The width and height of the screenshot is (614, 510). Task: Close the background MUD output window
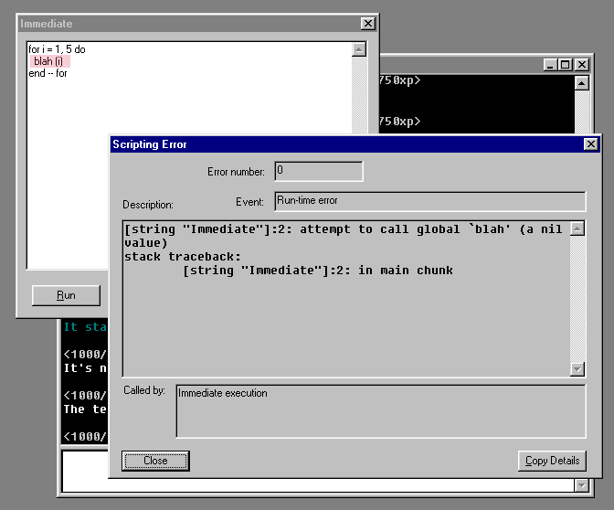pyautogui.click(x=582, y=65)
